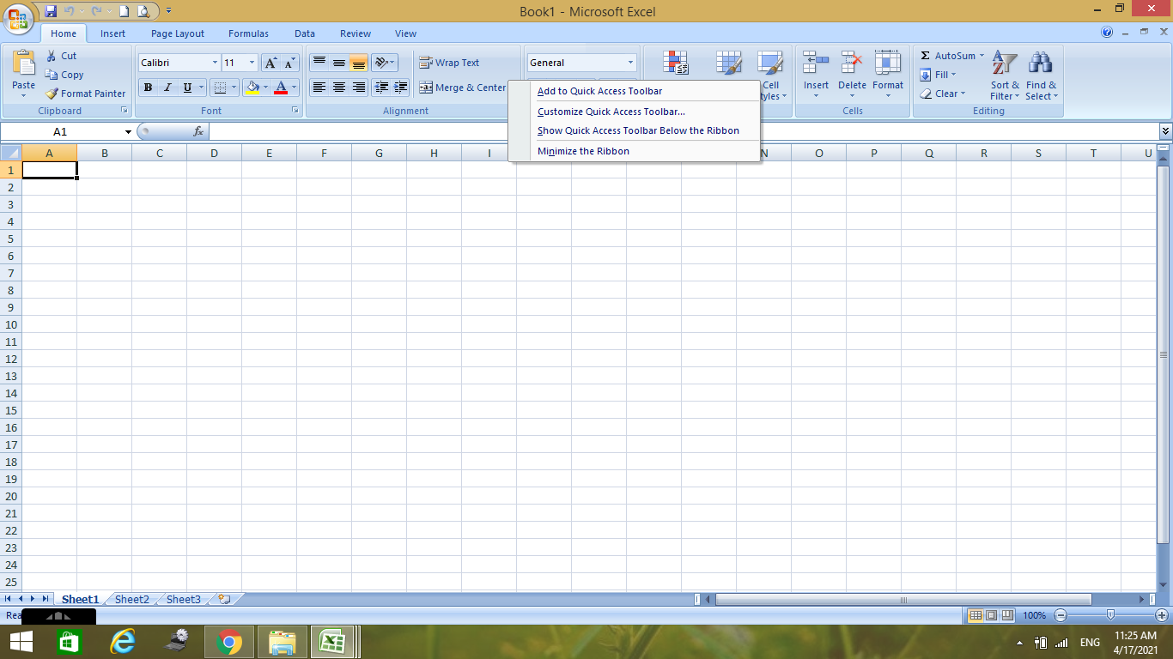Viewport: 1173px width, 659px height.
Task: Open the Name Box dropdown arrow
Action: (128, 132)
